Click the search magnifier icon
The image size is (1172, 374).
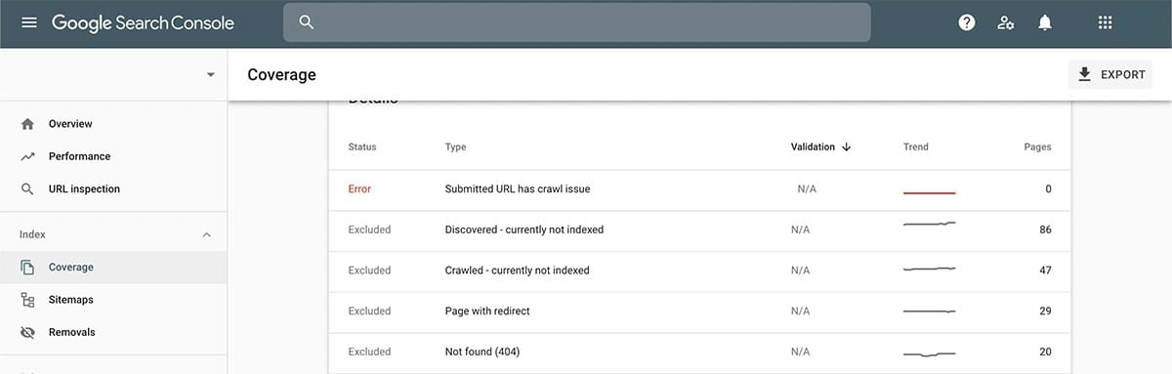pyautogui.click(x=307, y=22)
